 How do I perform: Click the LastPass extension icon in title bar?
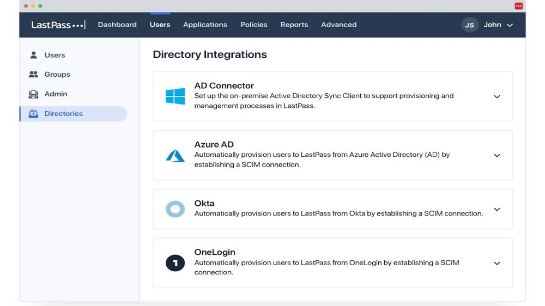(519, 6)
